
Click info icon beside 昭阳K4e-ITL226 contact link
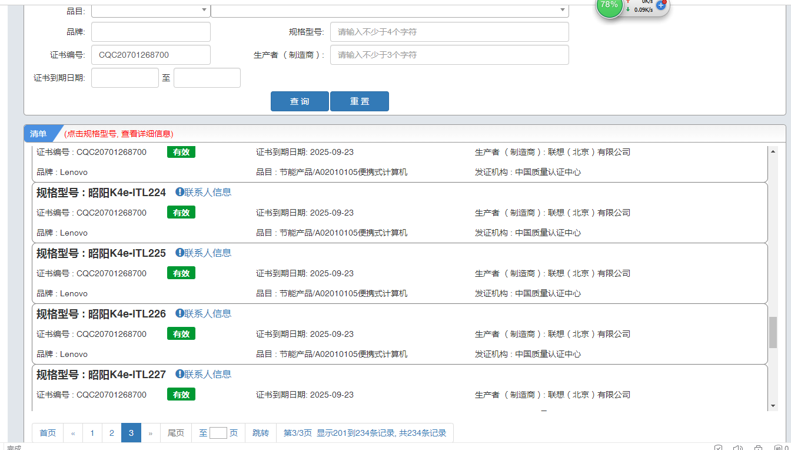[180, 313]
